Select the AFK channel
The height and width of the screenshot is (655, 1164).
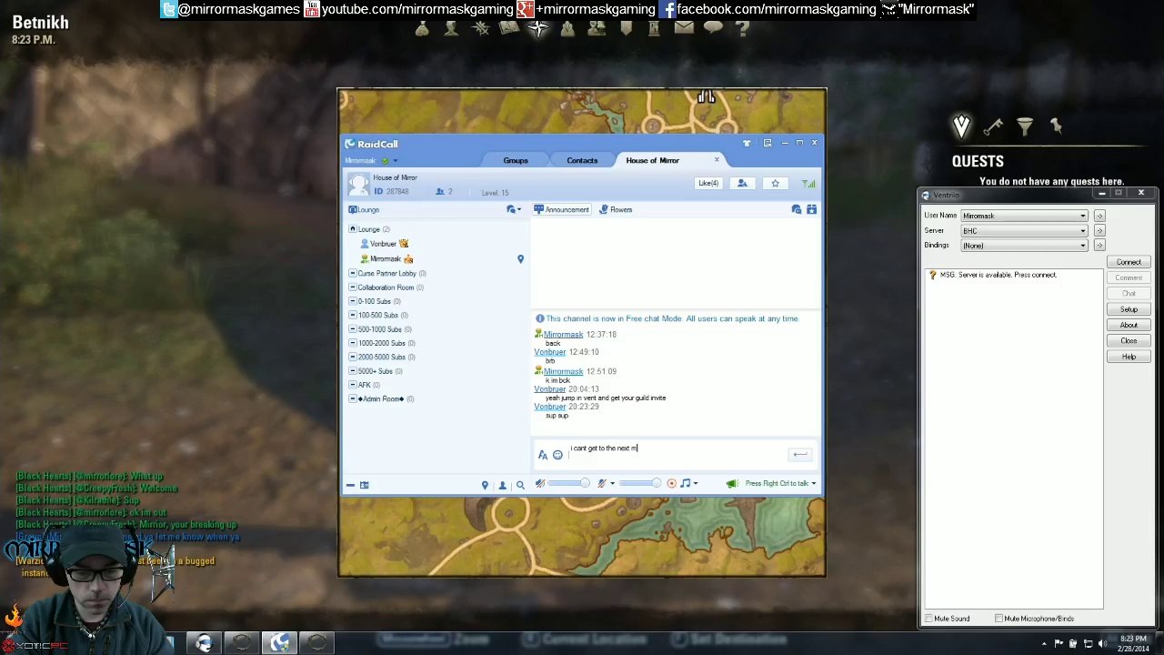pos(364,385)
